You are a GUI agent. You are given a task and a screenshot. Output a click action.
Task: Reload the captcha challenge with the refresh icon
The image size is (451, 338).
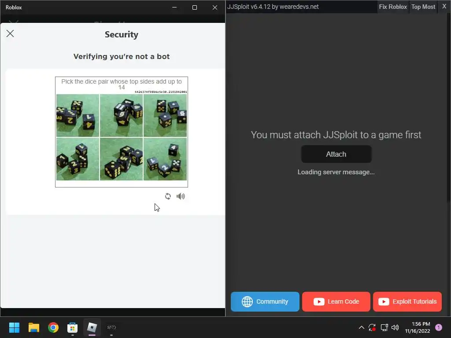click(x=168, y=196)
